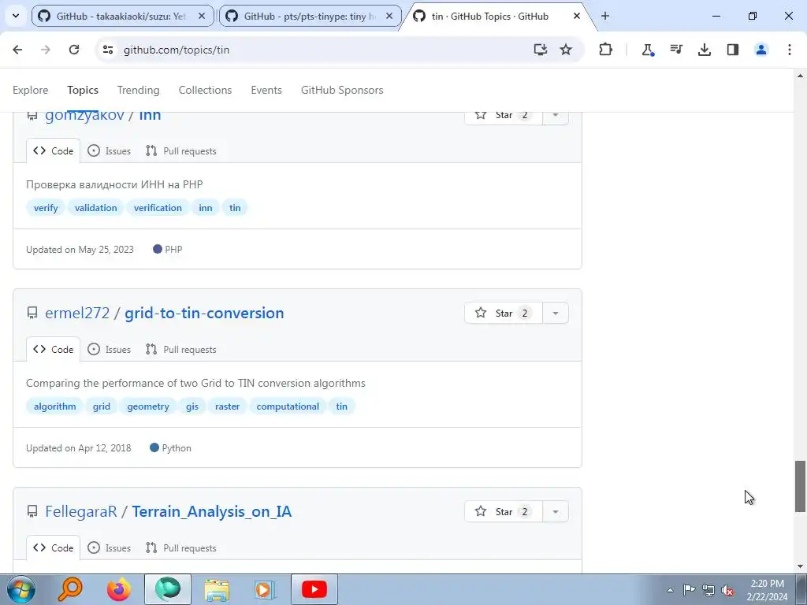This screenshot has height=605, width=807.
Task: Open the Trending navigation item
Action: click(139, 90)
